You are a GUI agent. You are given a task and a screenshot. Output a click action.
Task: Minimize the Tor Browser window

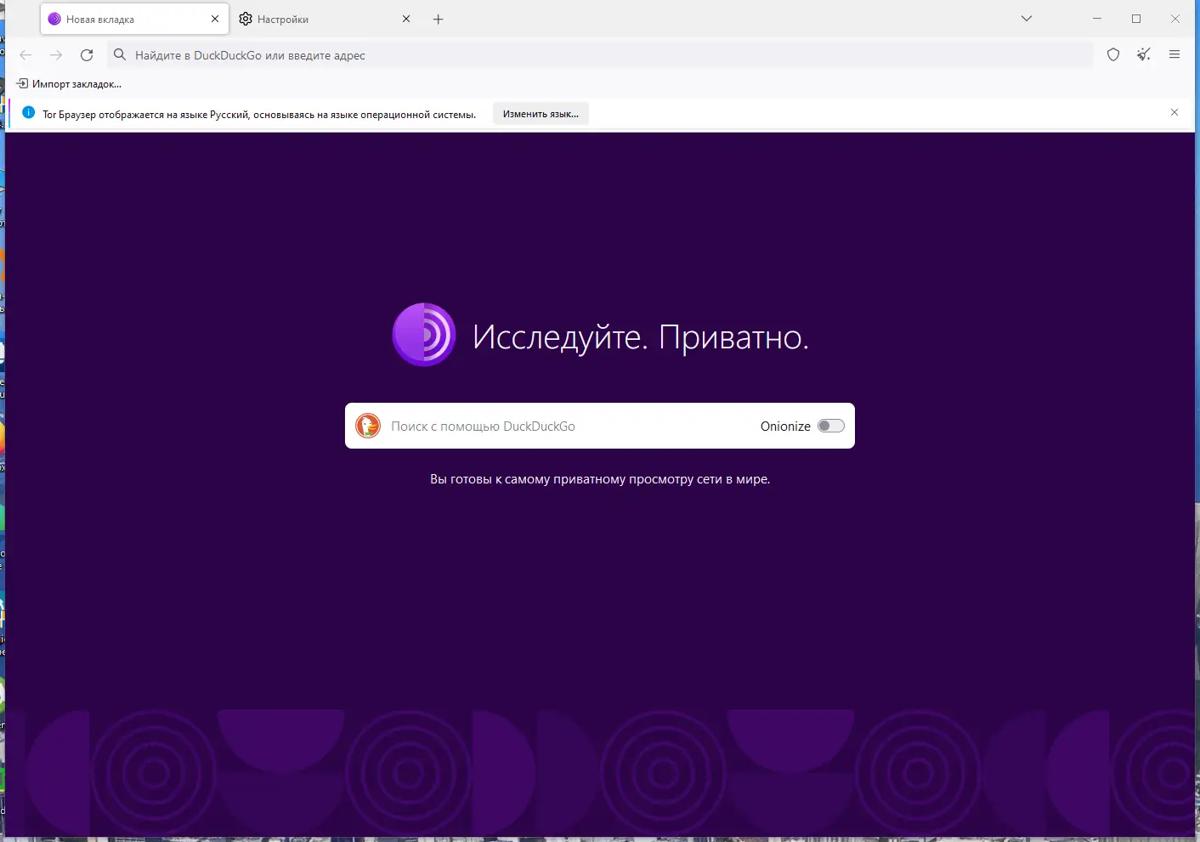[1097, 19]
